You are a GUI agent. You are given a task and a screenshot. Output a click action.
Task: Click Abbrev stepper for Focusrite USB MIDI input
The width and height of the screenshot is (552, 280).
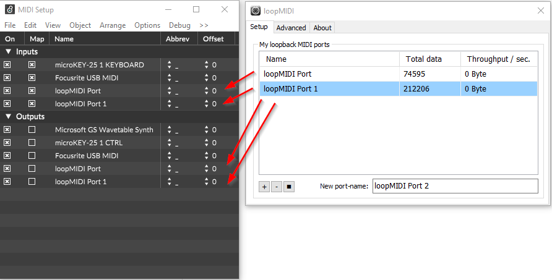[170, 78]
